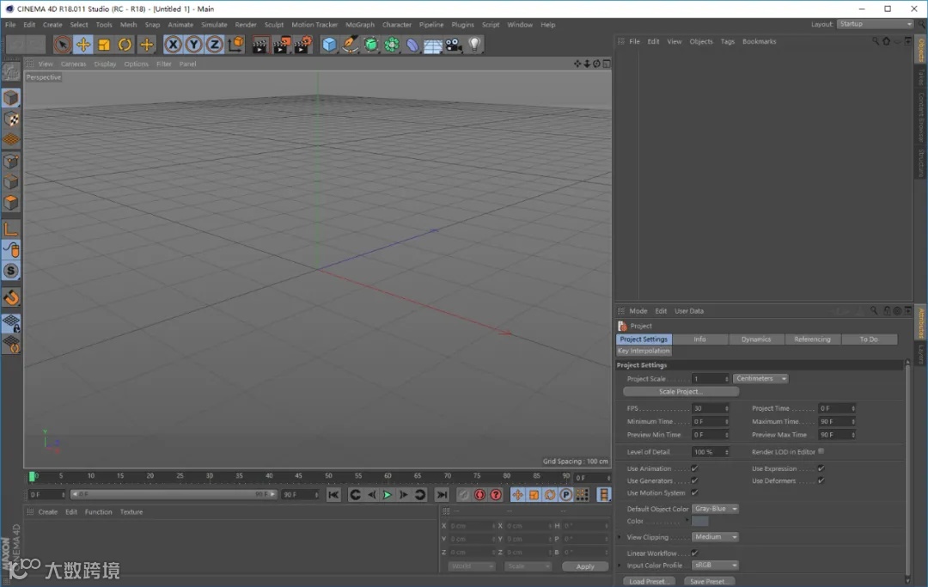Go to end of timeline

tap(443, 495)
